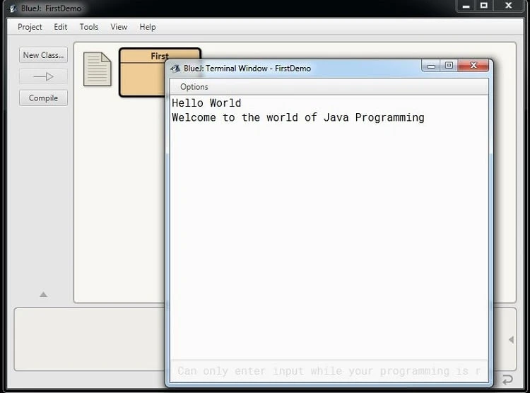The image size is (530, 393).
Task: Click the terminal input field
Action: click(329, 371)
